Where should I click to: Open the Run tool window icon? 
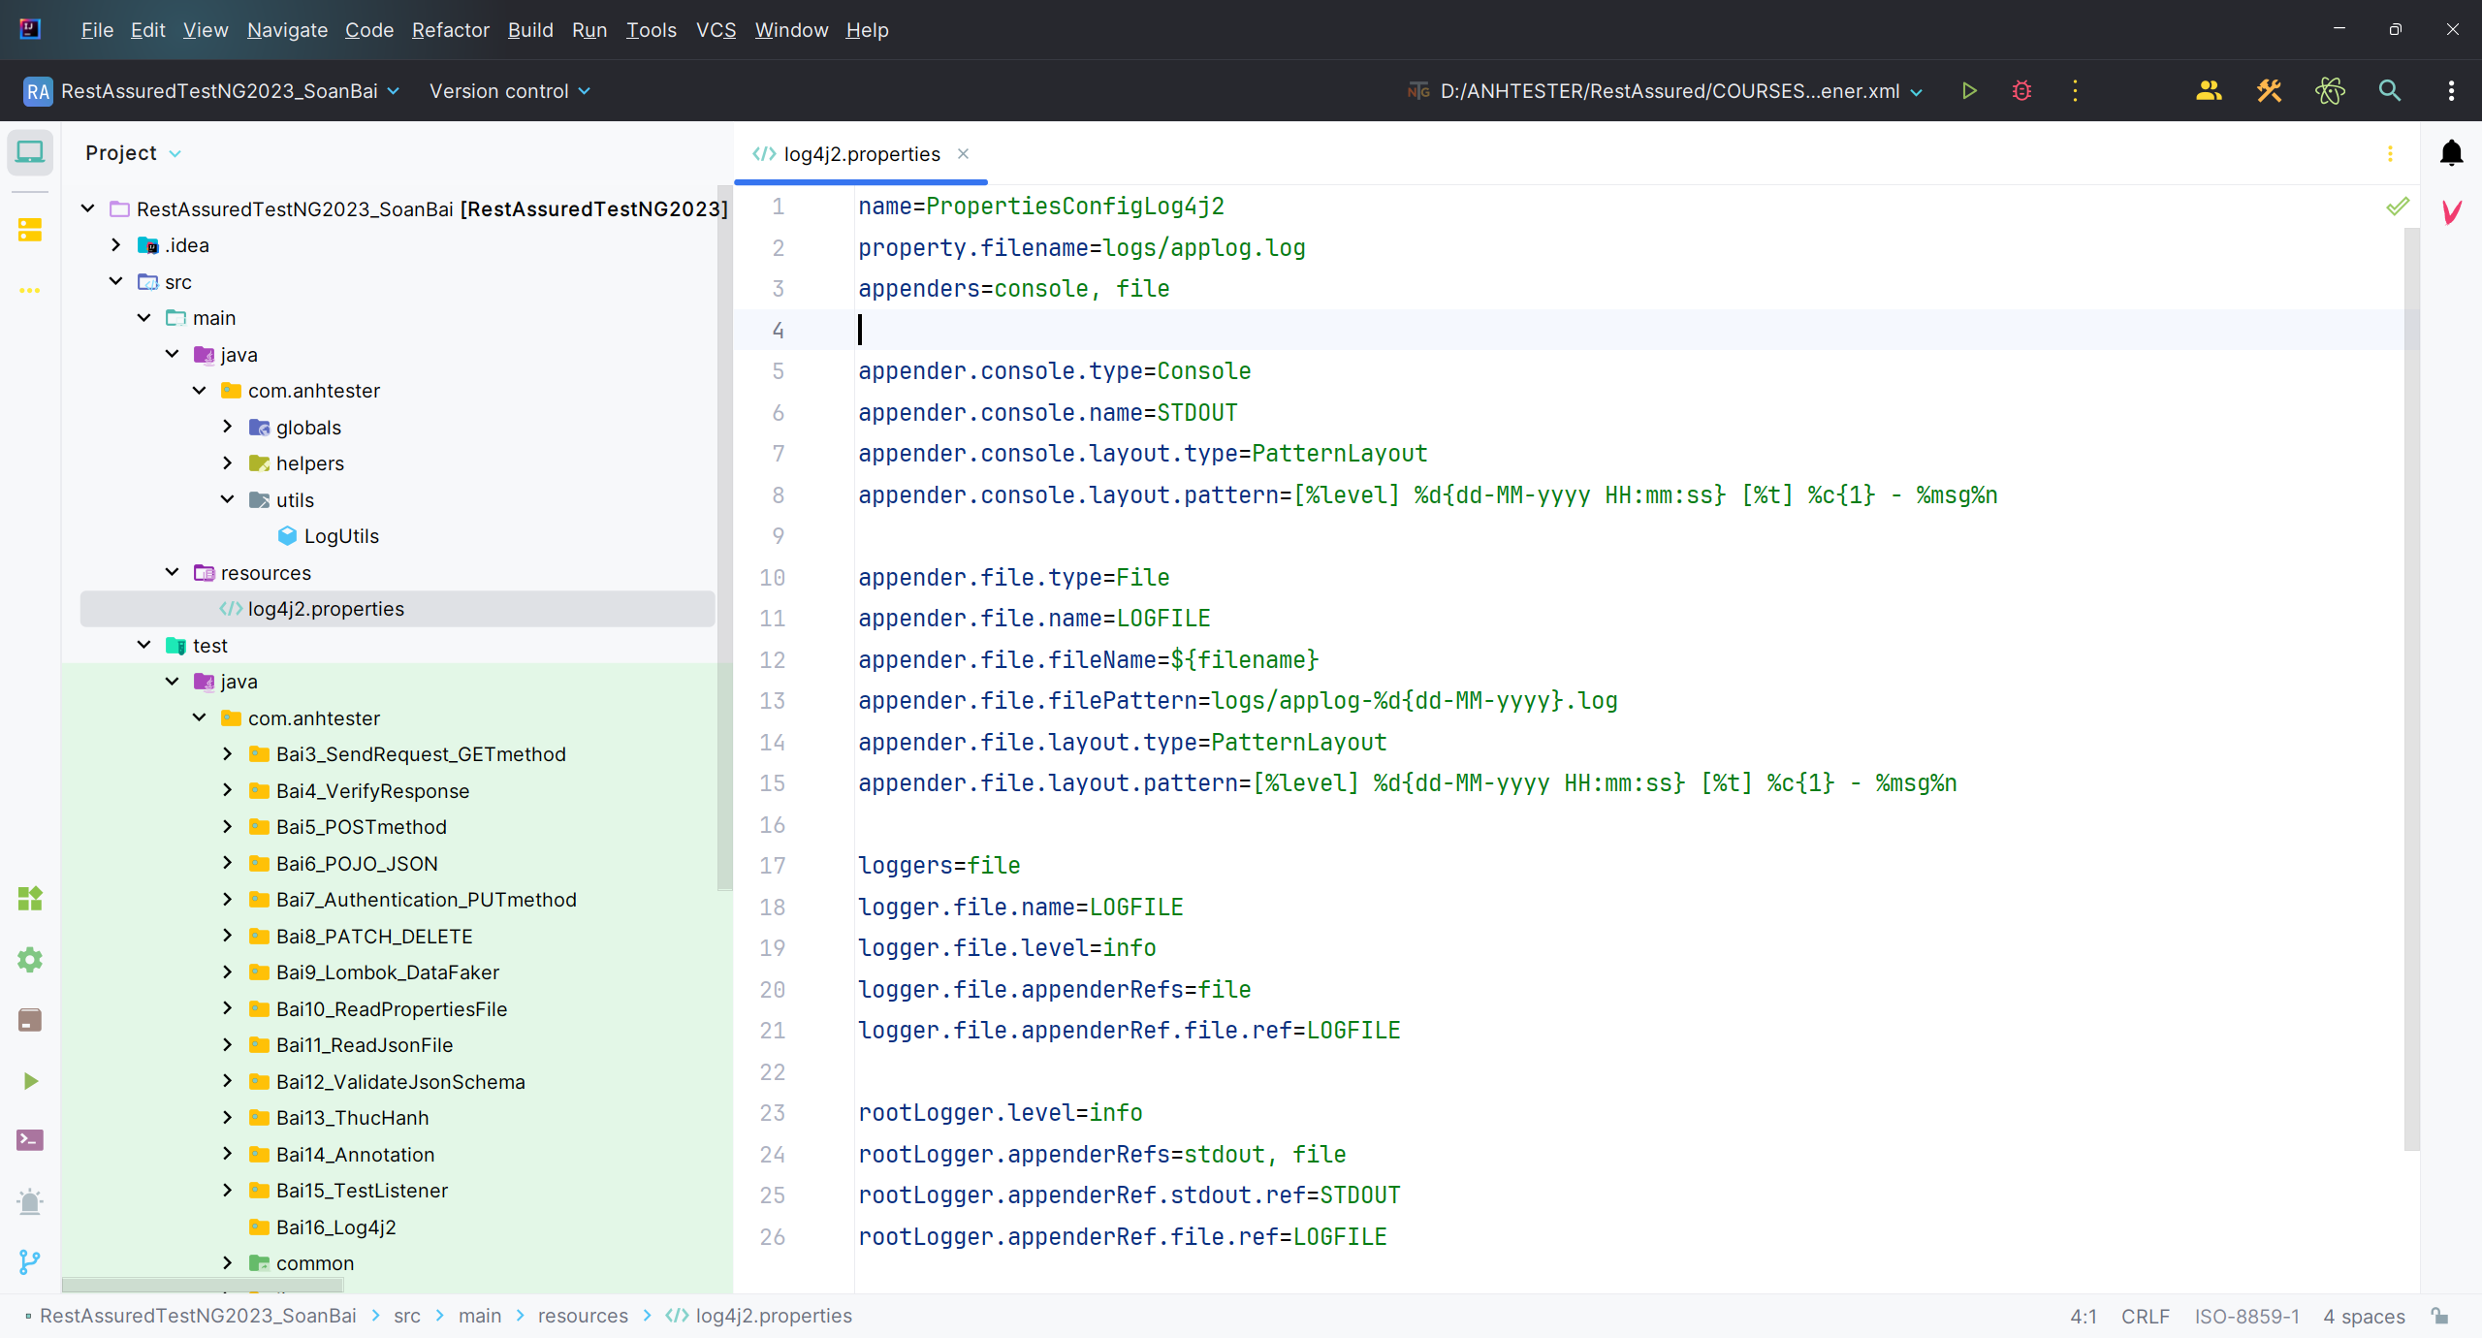[x=30, y=1081]
